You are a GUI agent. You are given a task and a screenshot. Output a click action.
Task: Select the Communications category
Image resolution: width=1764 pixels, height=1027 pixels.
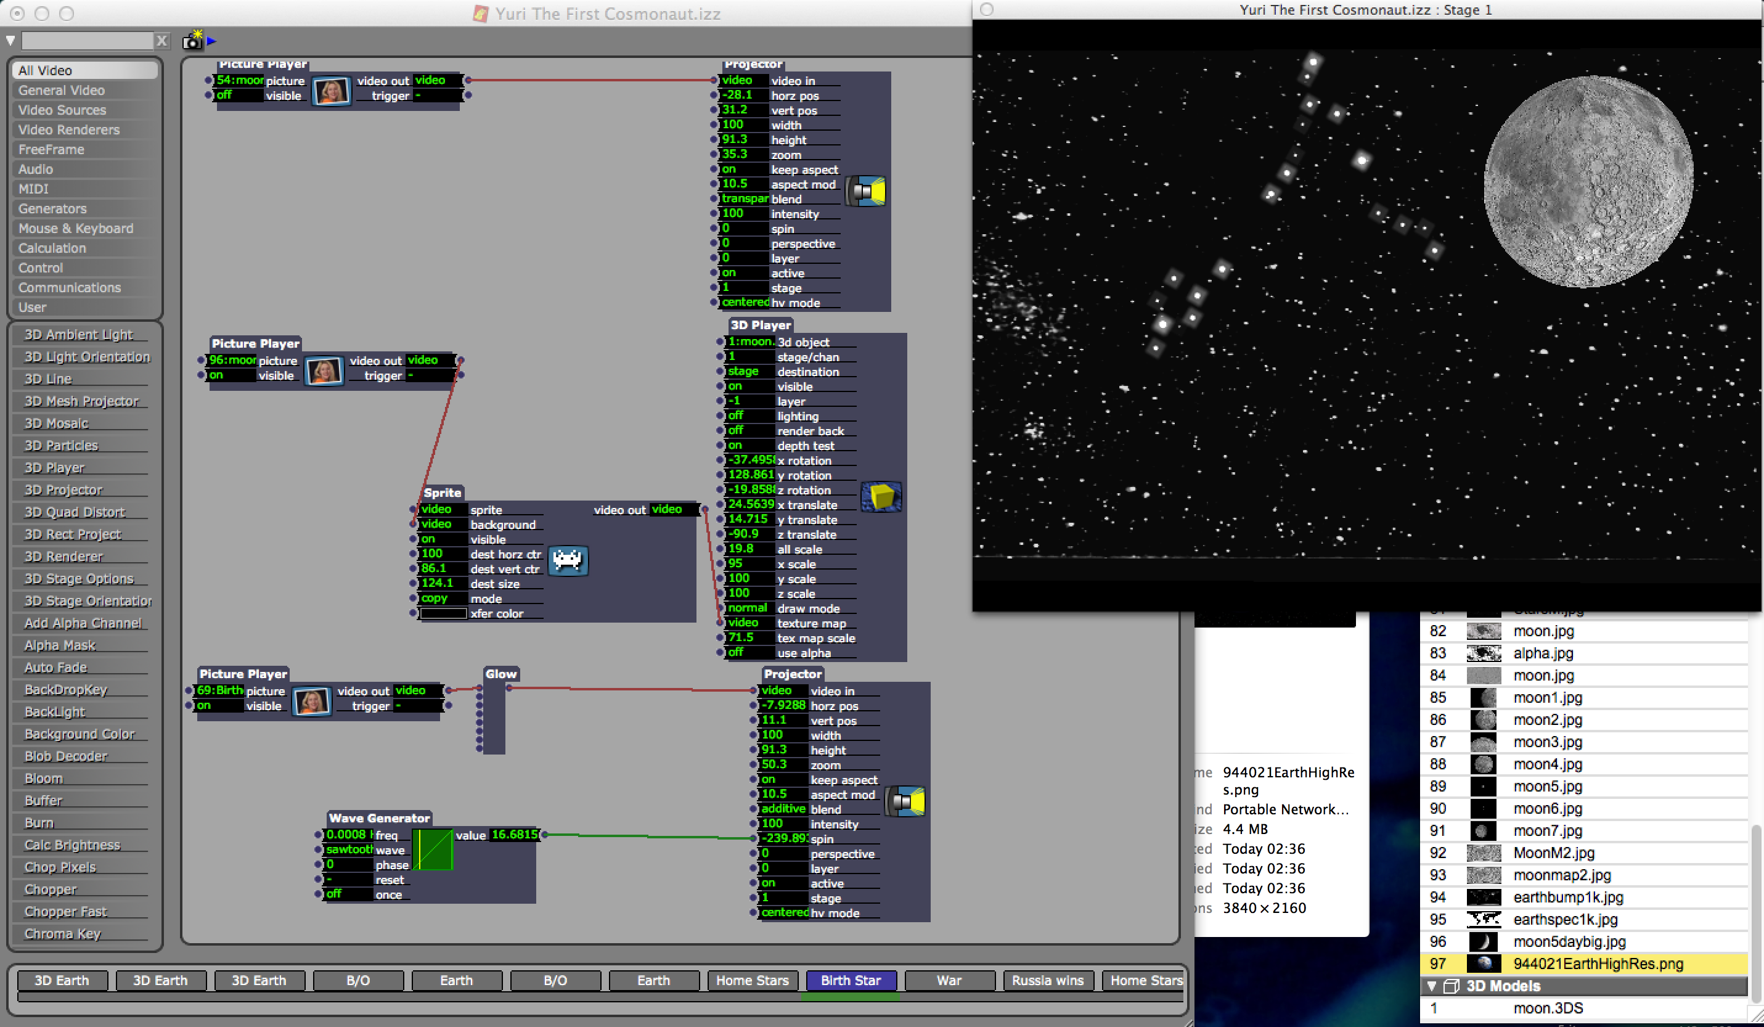pos(84,288)
